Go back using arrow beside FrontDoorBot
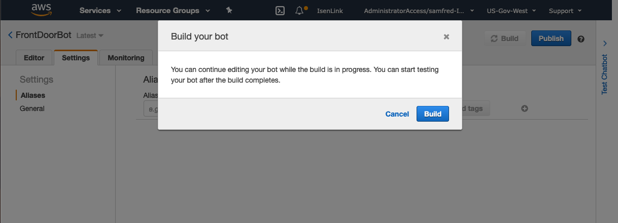Image resolution: width=618 pixels, height=223 pixels. [x=10, y=35]
